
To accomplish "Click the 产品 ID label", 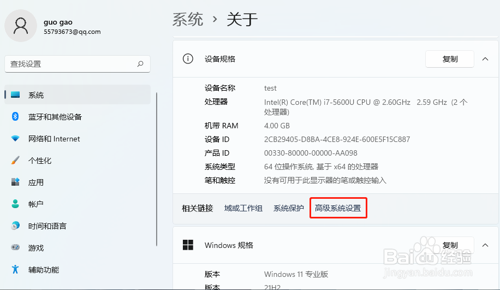I will pos(217,153).
